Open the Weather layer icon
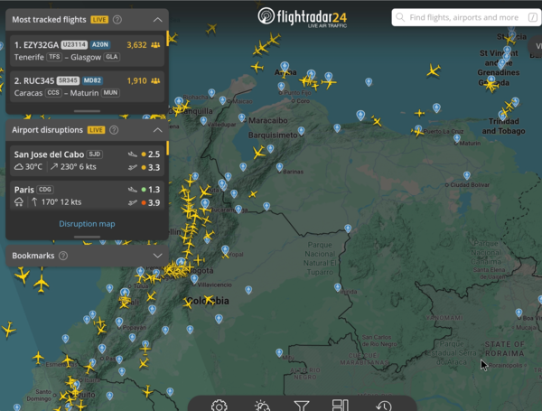 [262, 406]
